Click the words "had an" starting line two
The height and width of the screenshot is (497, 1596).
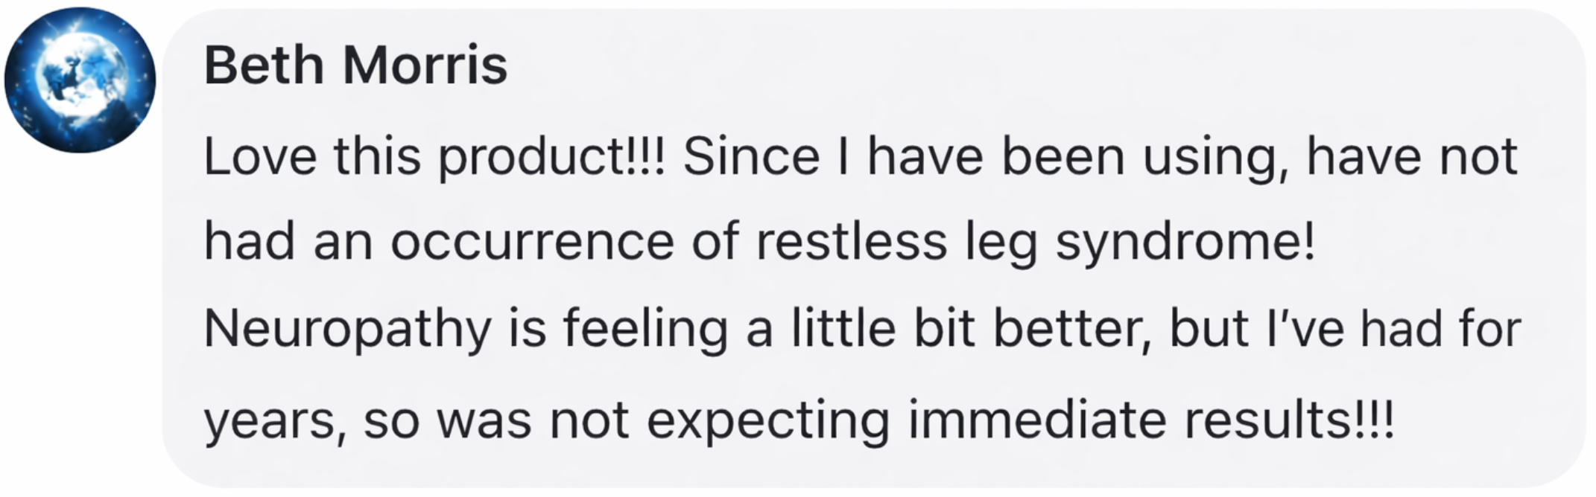[288, 243]
